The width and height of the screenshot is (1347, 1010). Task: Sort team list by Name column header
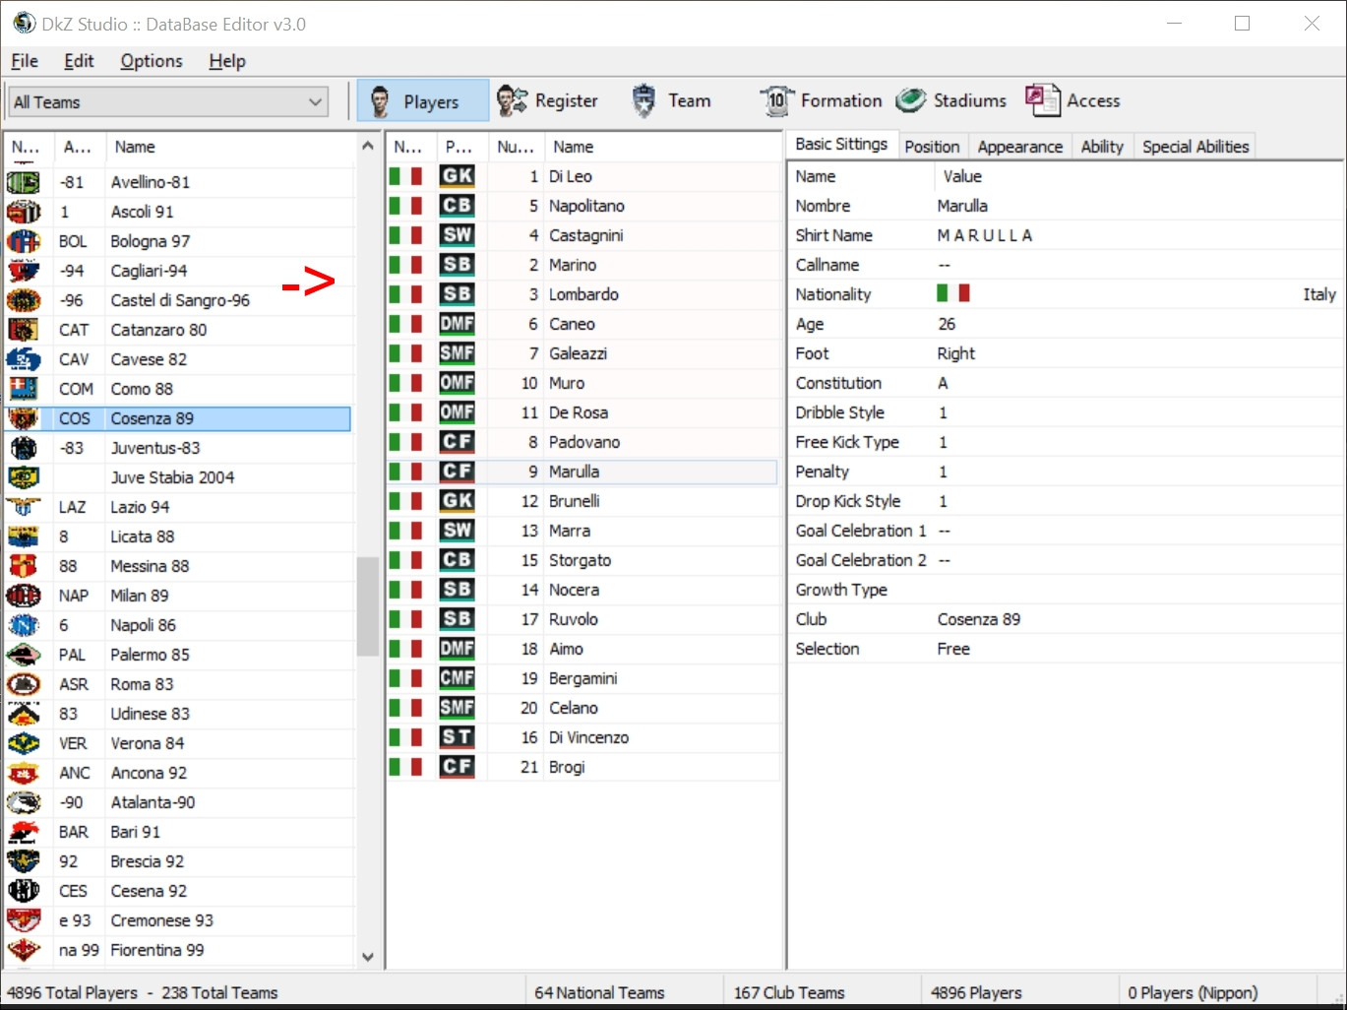[x=230, y=147]
